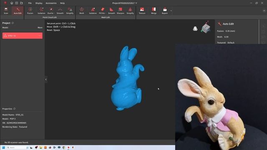Show Properties info icon
267x150 pixels.
[15, 109]
